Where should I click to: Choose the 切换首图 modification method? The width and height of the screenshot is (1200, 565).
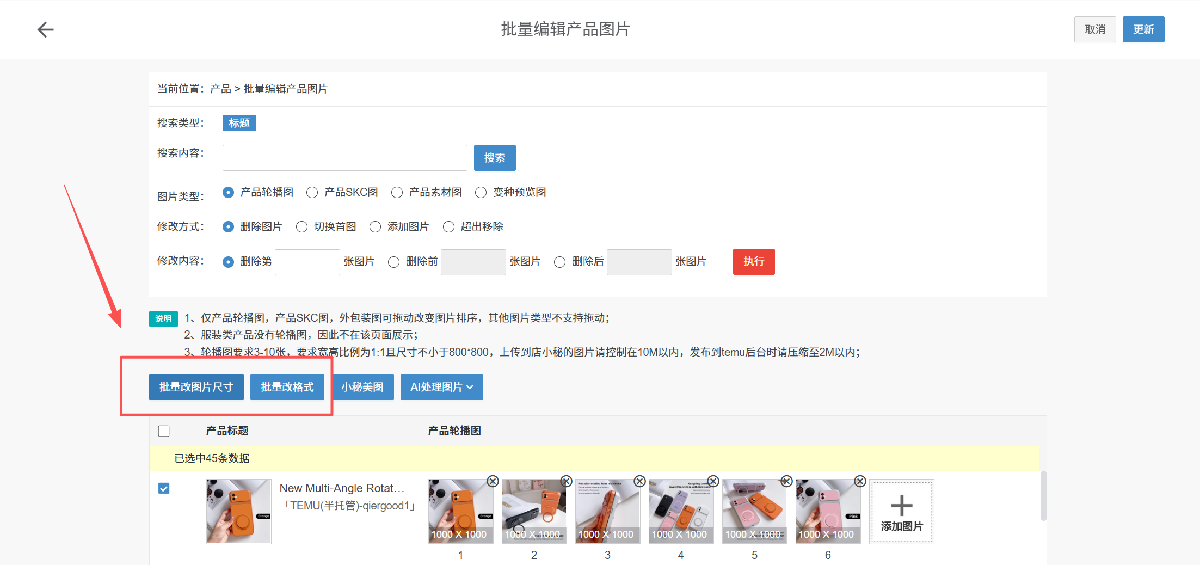coord(302,227)
